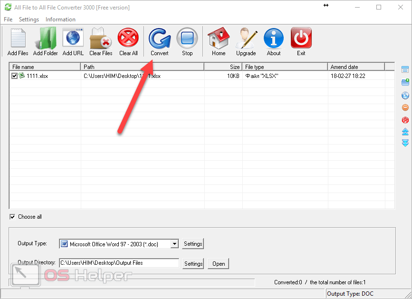Click the About info icon
The height and width of the screenshot is (299, 412).
[x=274, y=39]
